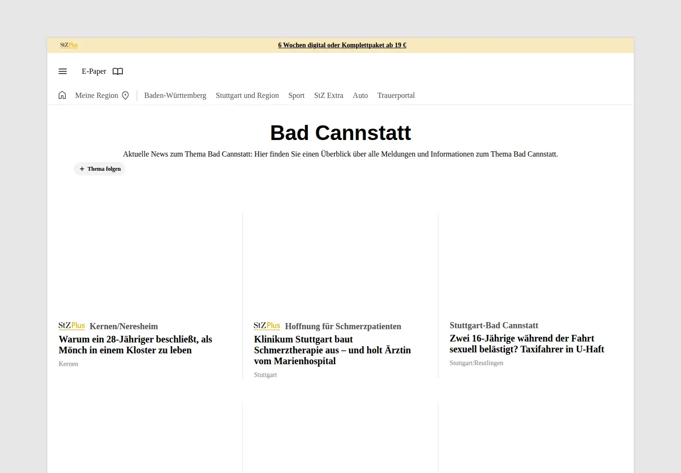Image resolution: width=681 pixels, height=473 pixels.
Task: Open the E-Paper link
Action: point(94,71)
